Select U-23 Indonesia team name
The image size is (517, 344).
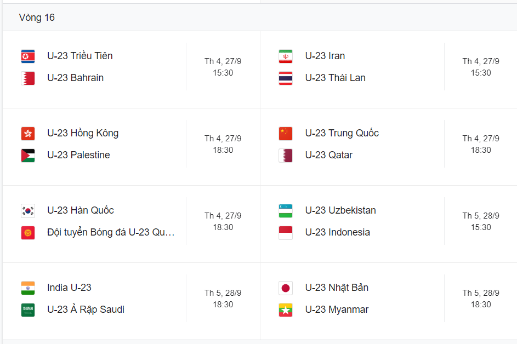click(x=338, y=232)
